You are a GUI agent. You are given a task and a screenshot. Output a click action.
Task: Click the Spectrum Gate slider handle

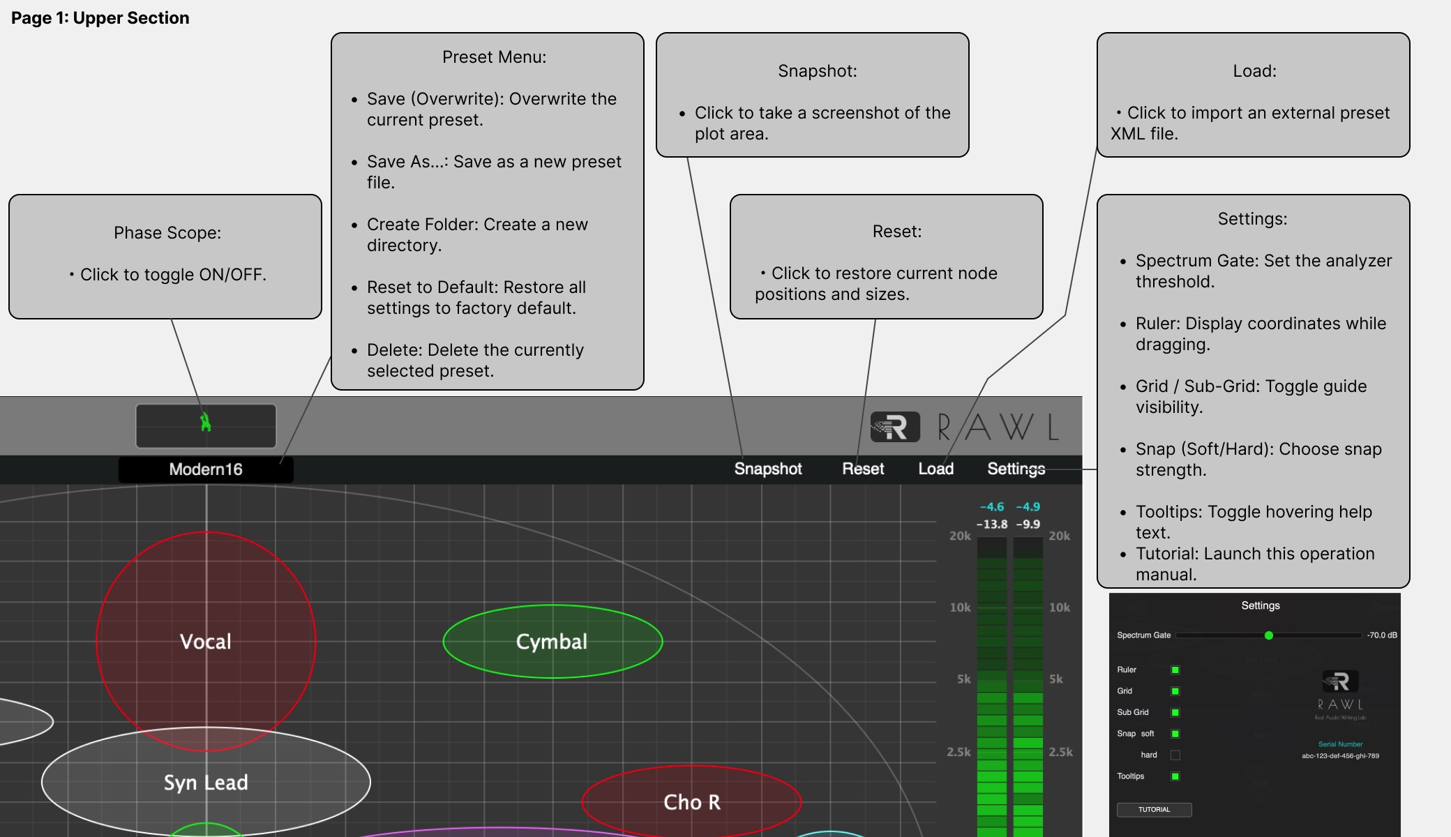click(1269, 635)
